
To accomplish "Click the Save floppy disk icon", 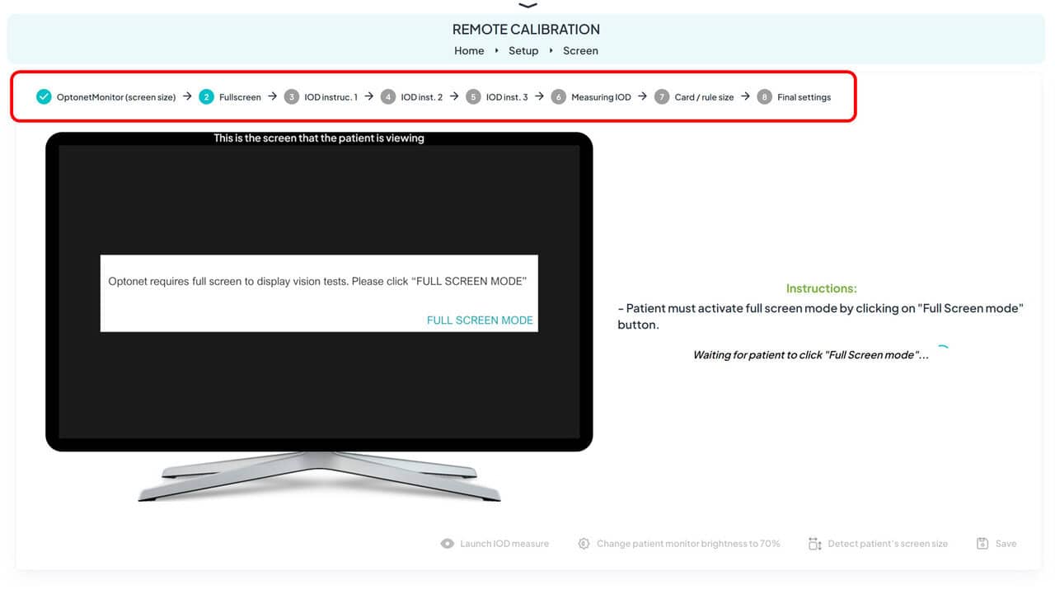I will pos(982,544).
